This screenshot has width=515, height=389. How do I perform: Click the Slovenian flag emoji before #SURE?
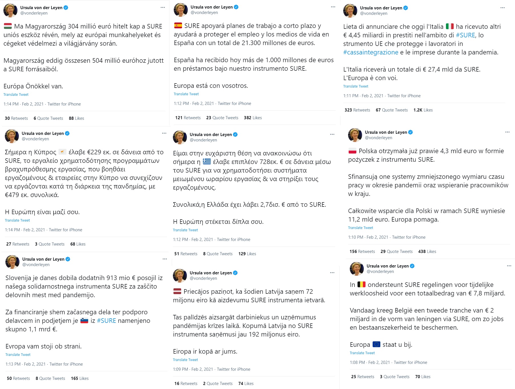84,321
